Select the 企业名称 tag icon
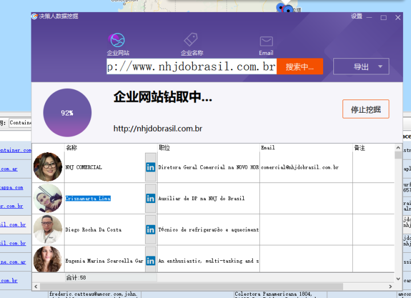Screen dimensions: 411x298 click(x=191, y=39)
